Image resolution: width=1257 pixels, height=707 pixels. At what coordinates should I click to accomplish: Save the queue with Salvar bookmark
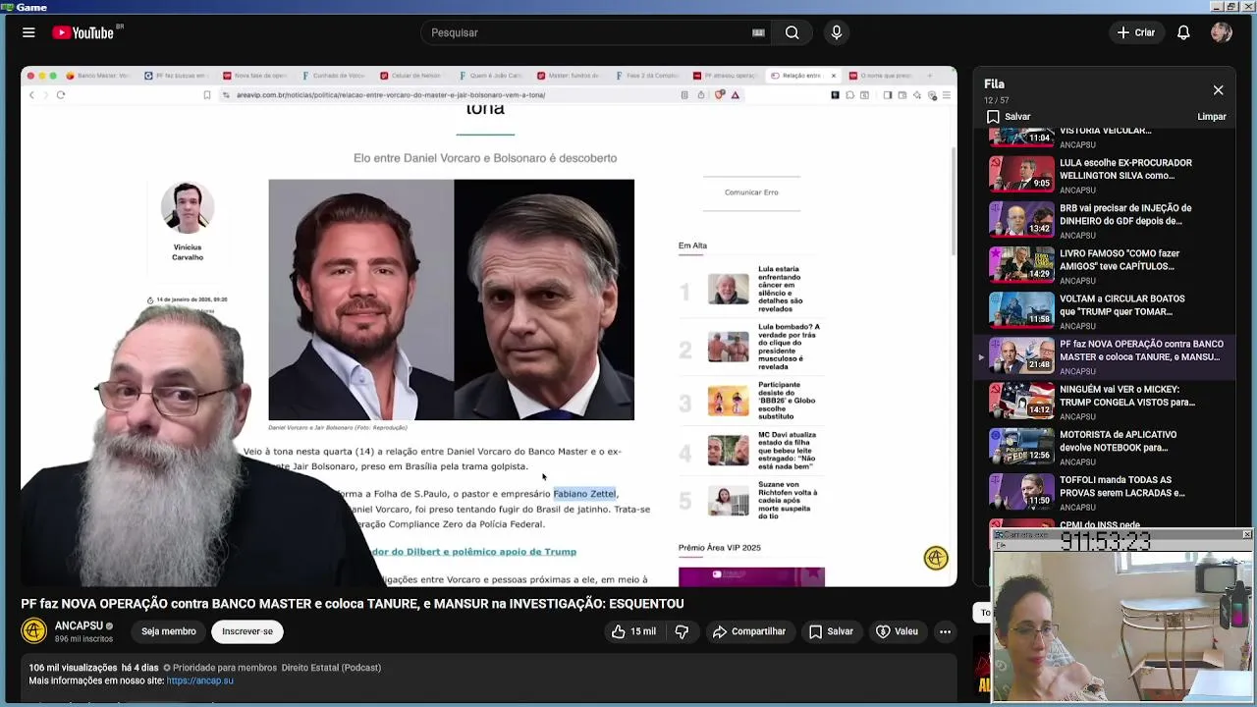pyautogui.click(x=1009, y=117)
